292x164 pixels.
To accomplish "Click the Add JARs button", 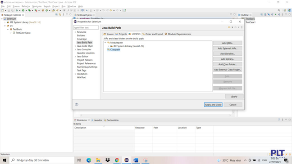I will (228, 43).
